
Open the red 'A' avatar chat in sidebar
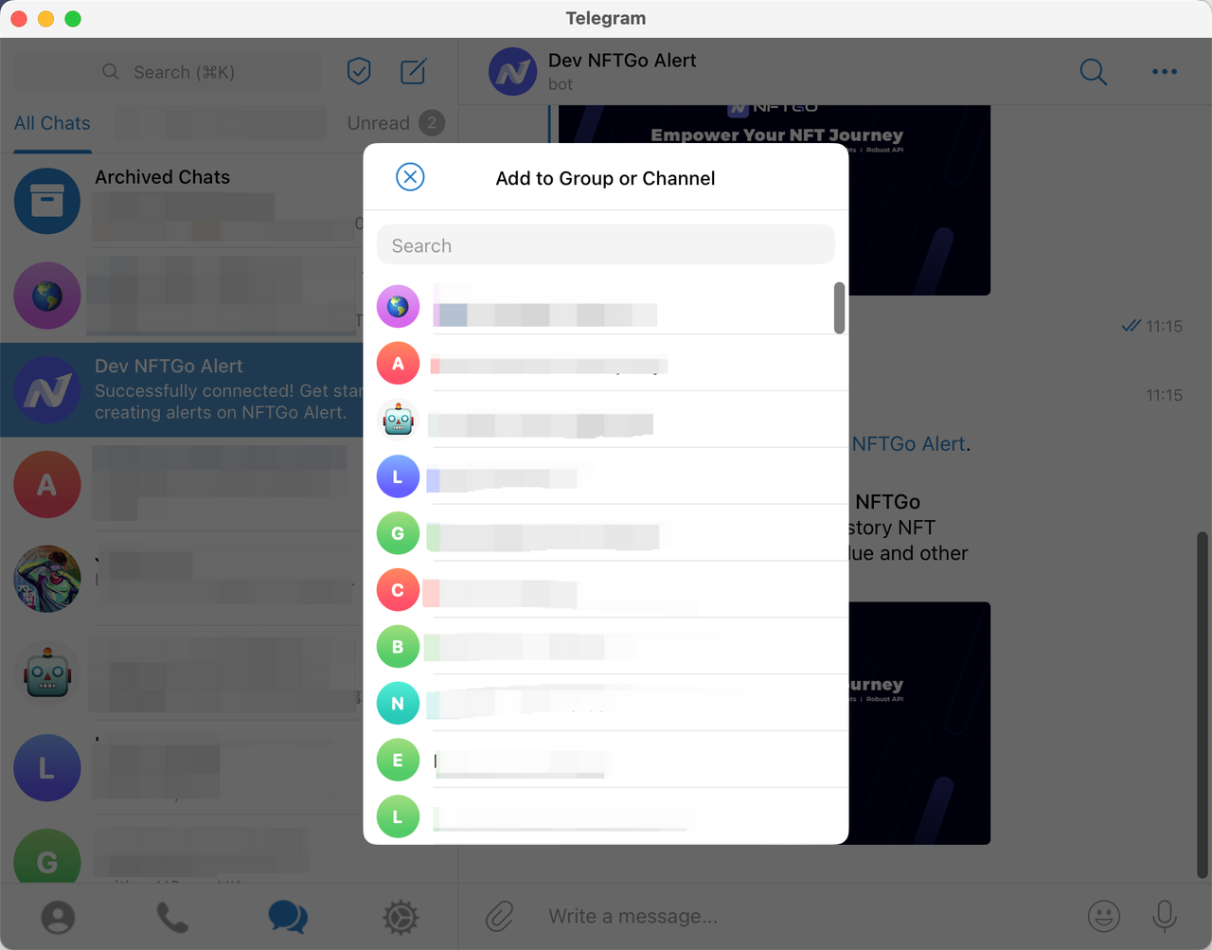tap(182, 484)
